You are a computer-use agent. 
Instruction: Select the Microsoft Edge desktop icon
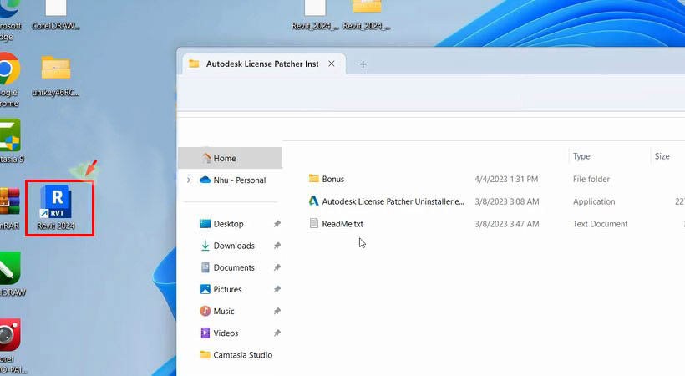(8, 8)
